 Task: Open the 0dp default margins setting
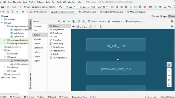click(x=83, y=26)
